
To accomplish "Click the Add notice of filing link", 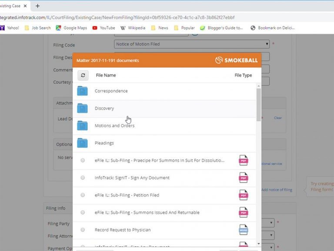I will point(277,190).
